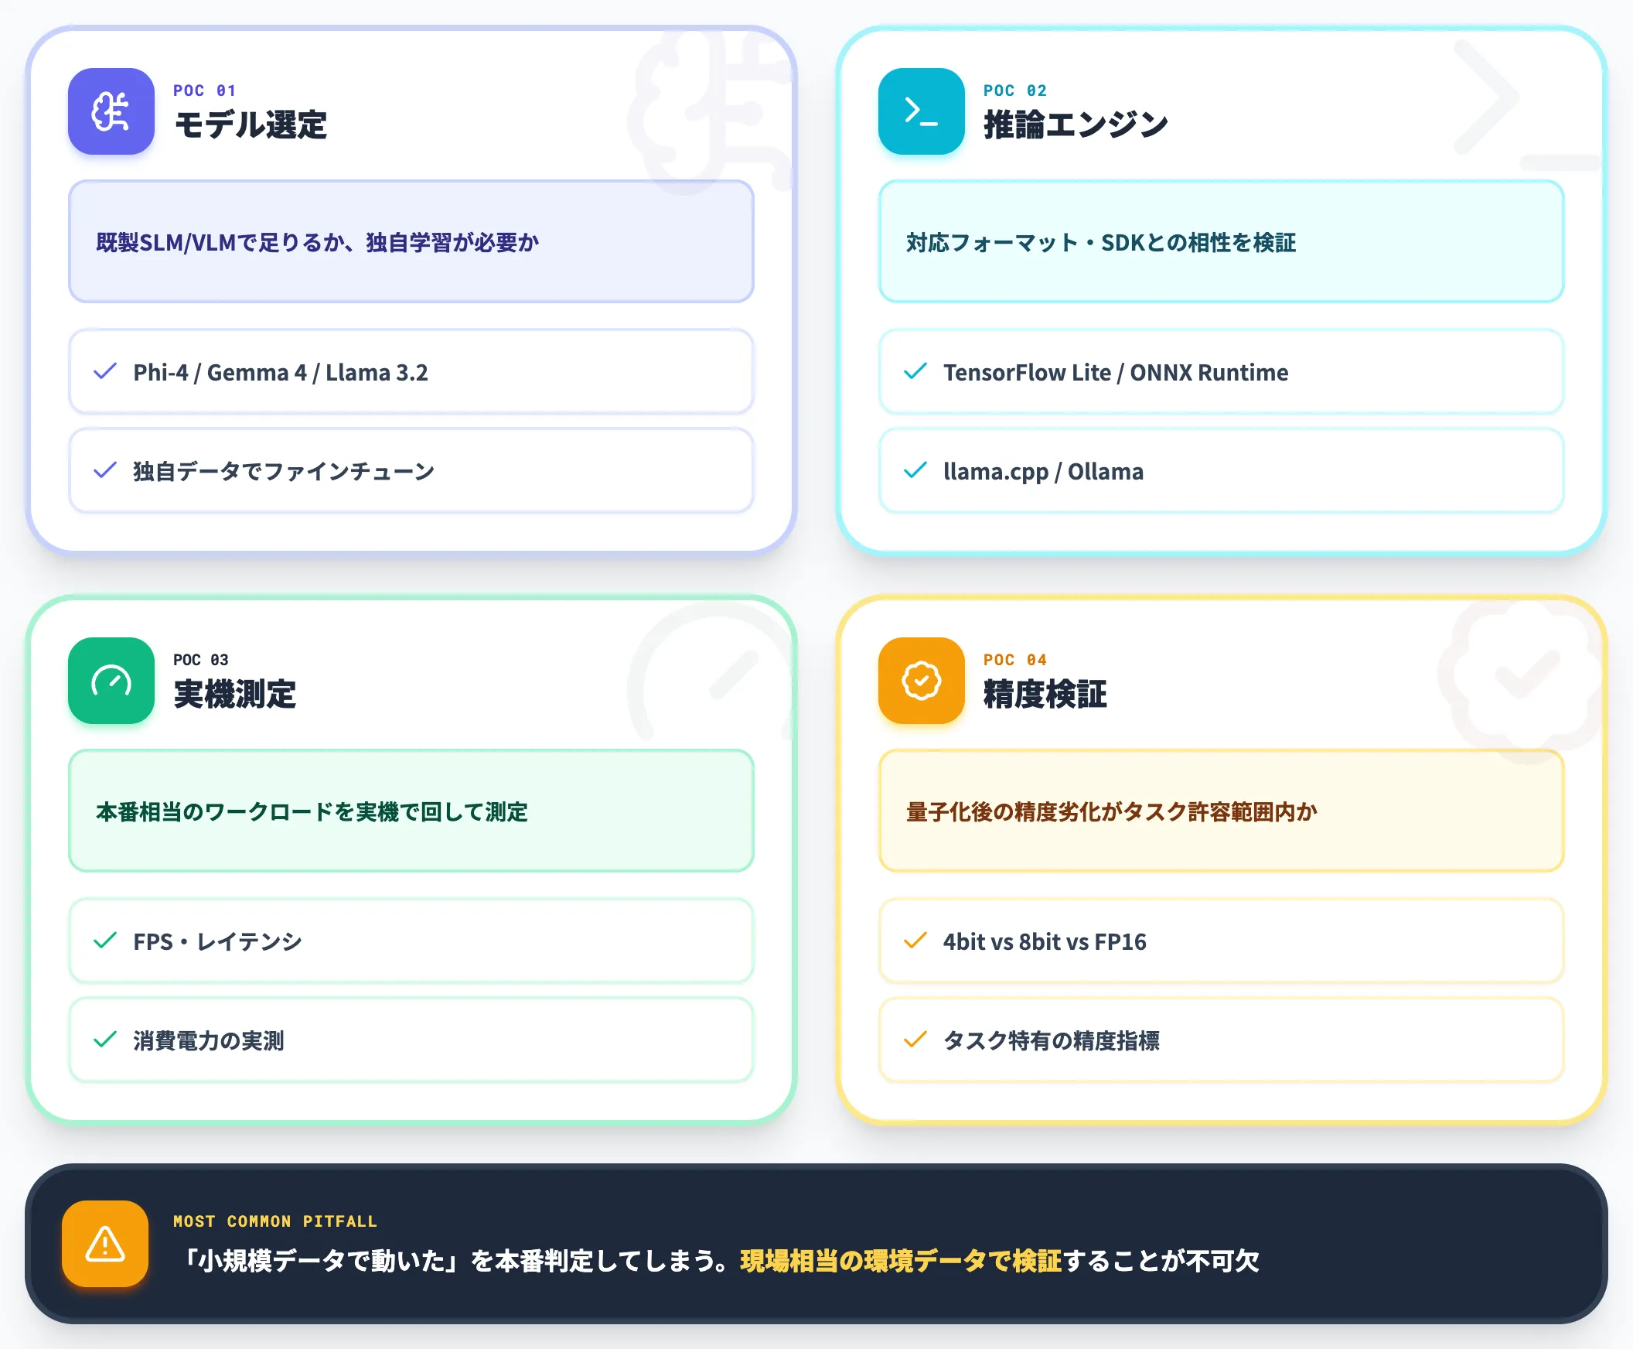Click the Phi-4 / Gemma 4 / Llama 3.2 text

click(281, 373)
